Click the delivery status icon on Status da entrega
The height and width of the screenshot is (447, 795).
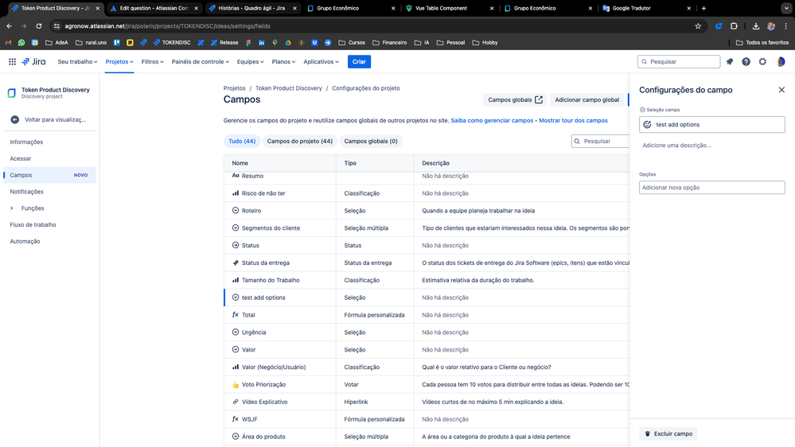click(x=236, y=262)
